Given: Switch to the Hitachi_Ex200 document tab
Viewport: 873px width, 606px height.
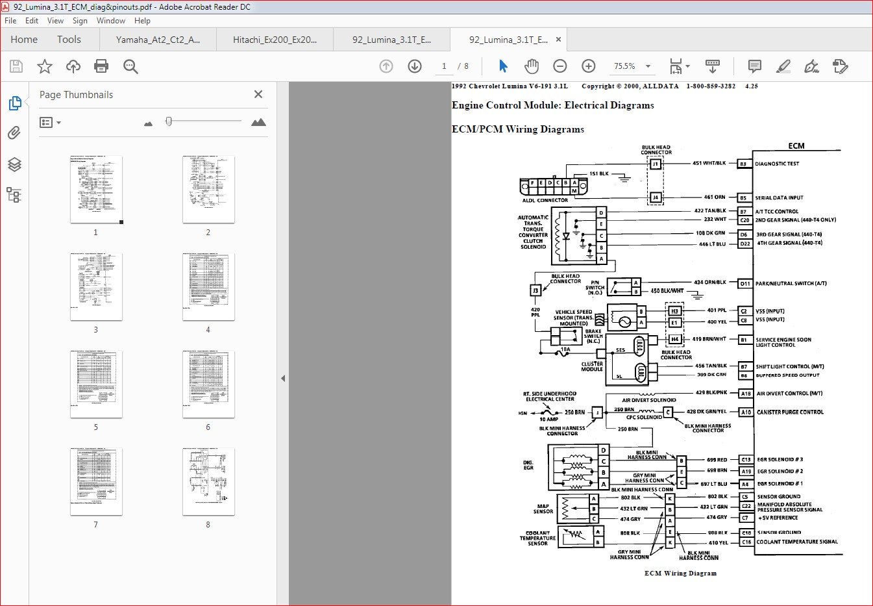Looking at the screenshot, I should [x=275, y=40].
